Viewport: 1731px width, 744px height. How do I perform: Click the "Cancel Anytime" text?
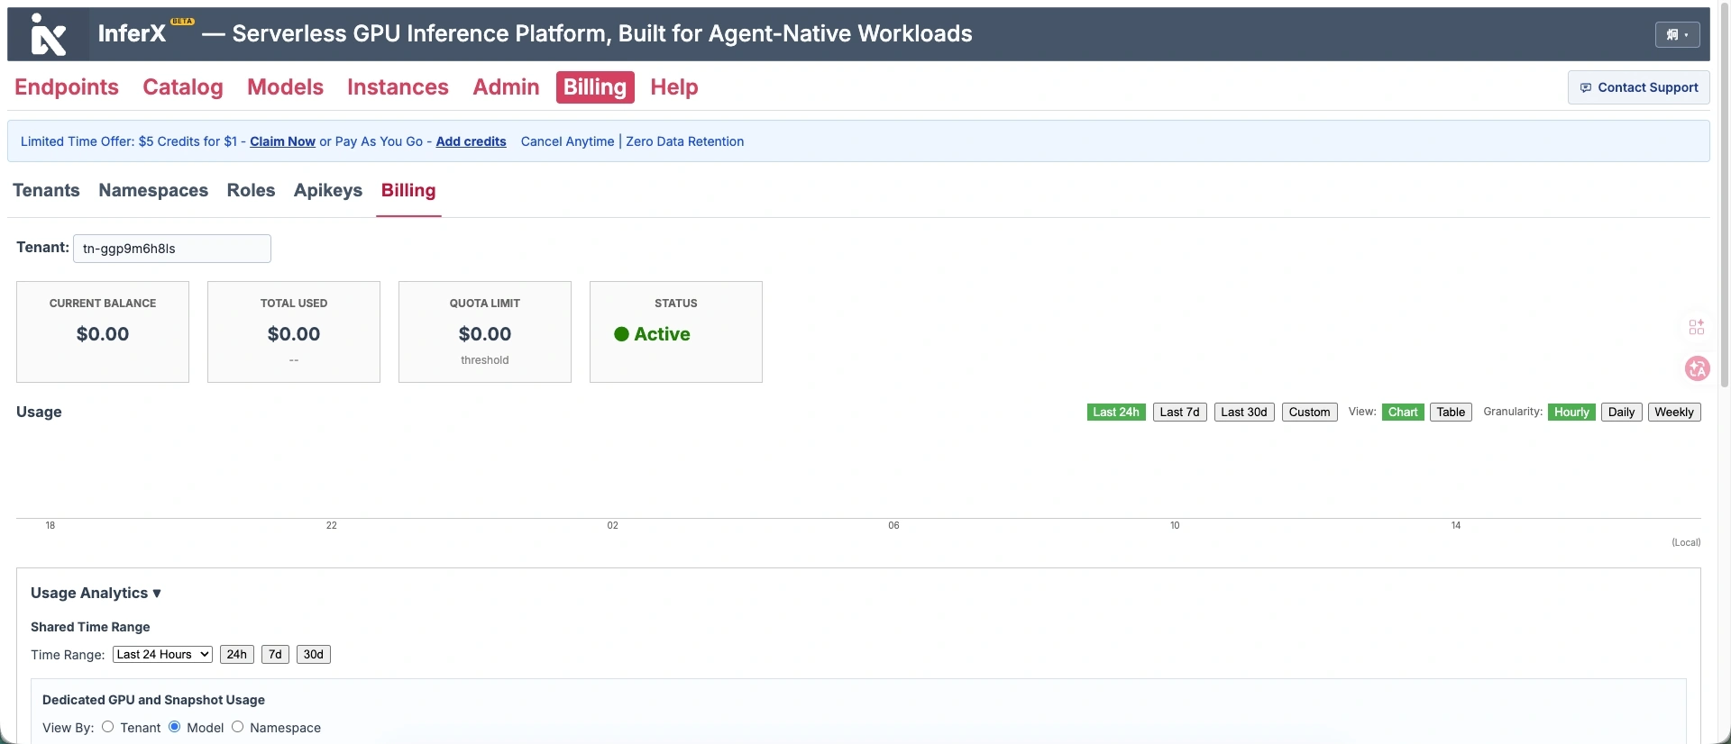[568, 141]
